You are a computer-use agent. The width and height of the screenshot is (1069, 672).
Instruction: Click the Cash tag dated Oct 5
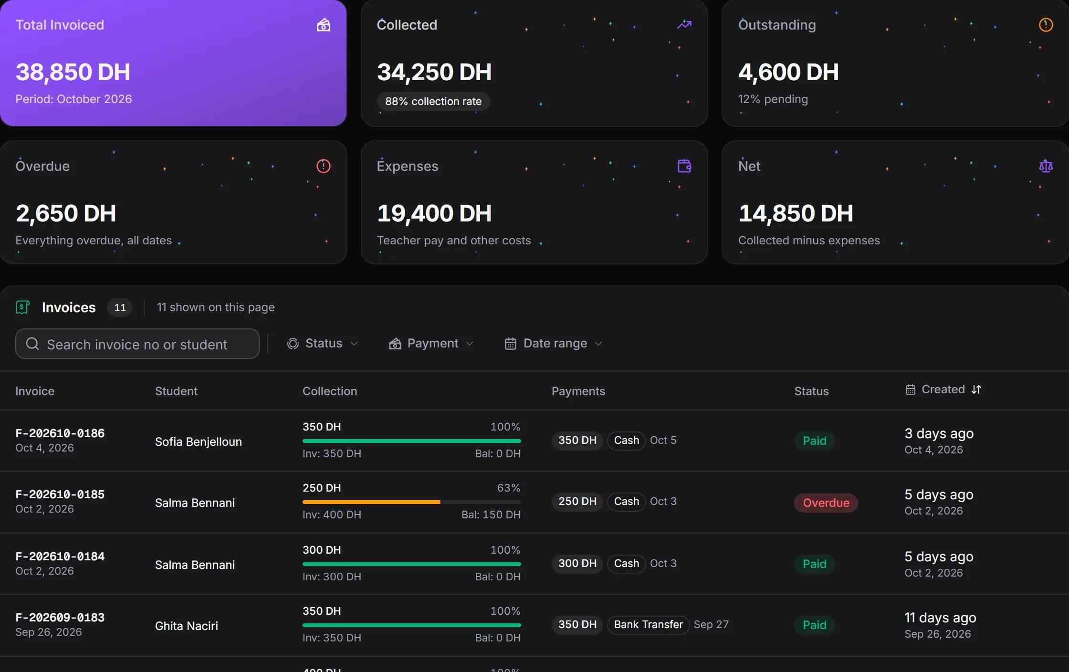(x=626, y=440)
